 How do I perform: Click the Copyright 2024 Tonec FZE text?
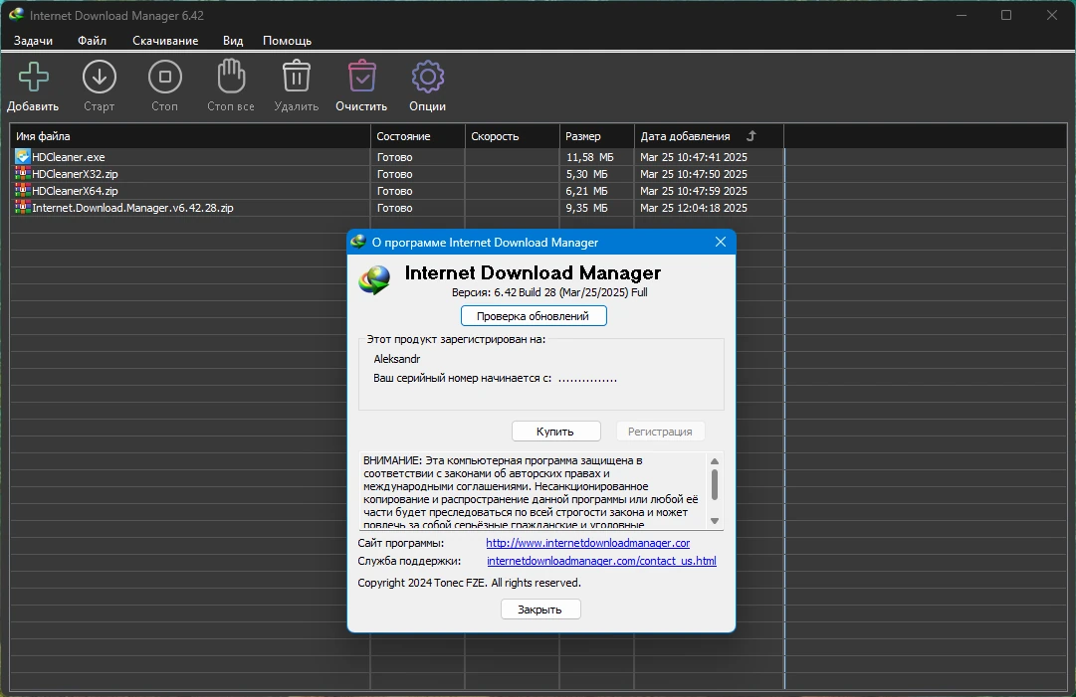click(x=469, y=583)
